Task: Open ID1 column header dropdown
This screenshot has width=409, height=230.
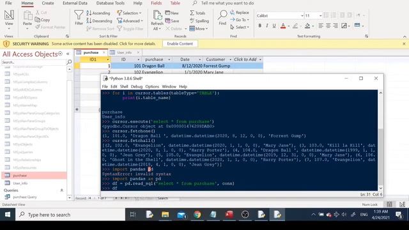Action: coord(108,59)
